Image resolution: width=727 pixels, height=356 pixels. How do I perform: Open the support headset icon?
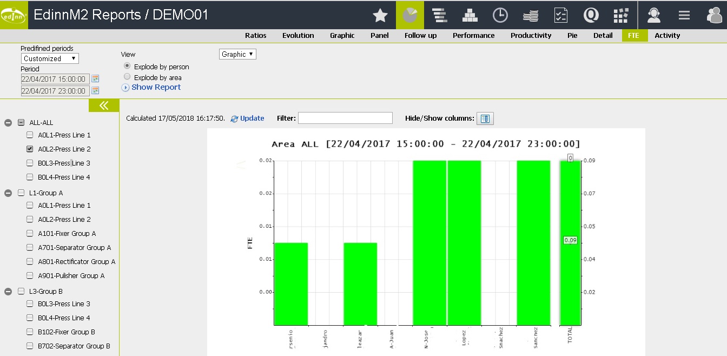(654, 15)
